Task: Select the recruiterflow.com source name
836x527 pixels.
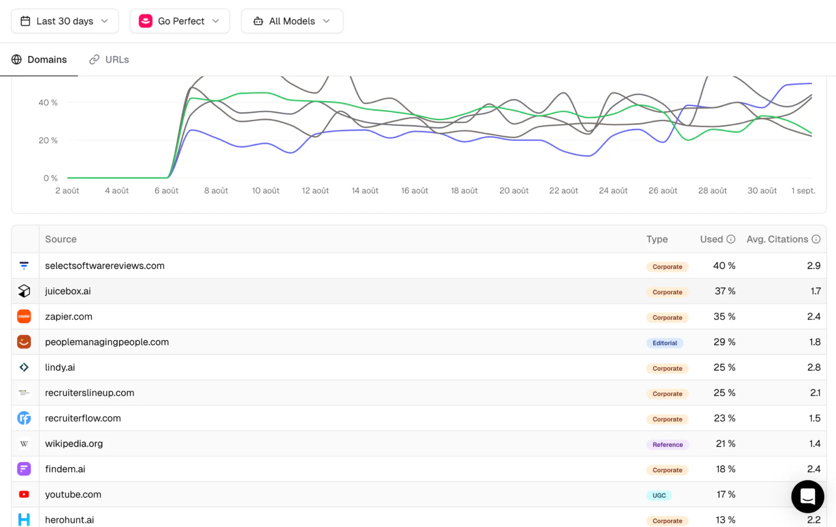Action: [x=83, y=418]
